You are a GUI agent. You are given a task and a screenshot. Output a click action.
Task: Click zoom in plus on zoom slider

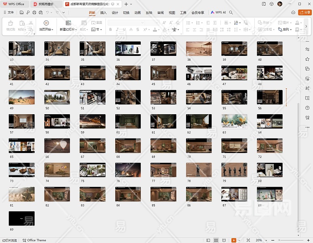tap(308, 240)
